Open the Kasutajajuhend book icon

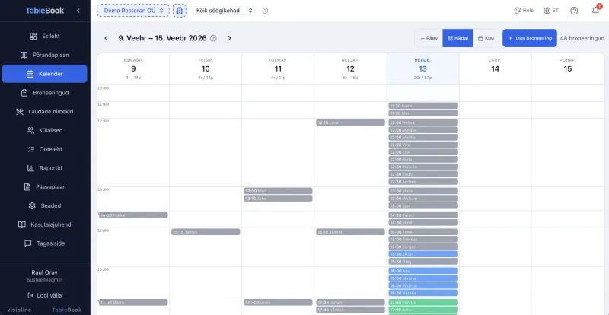click(x=22, y=224)
